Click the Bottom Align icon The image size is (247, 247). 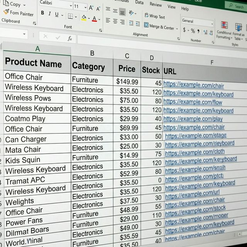[122, 12]
